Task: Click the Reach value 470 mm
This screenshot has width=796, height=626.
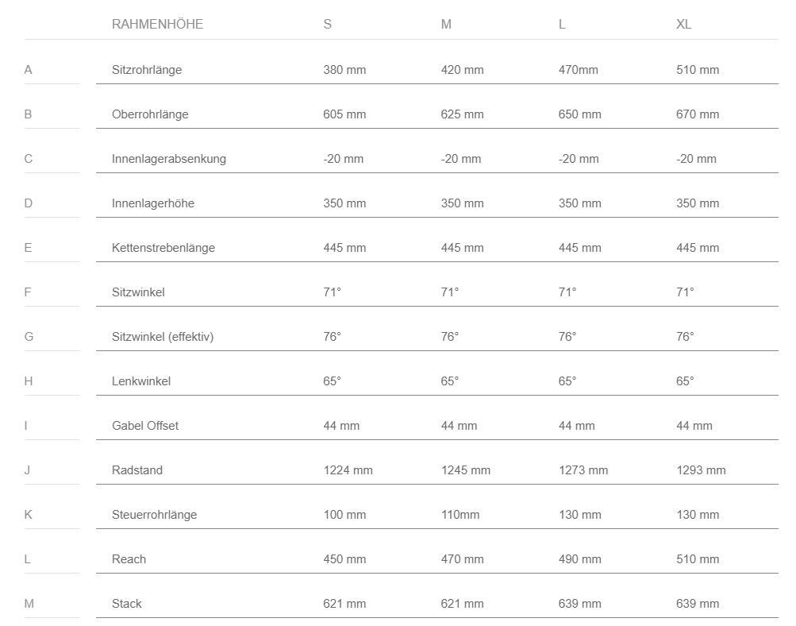Action: coord(462,559)
